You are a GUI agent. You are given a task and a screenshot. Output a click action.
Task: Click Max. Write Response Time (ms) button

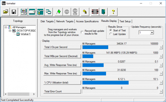coord(62,74)
